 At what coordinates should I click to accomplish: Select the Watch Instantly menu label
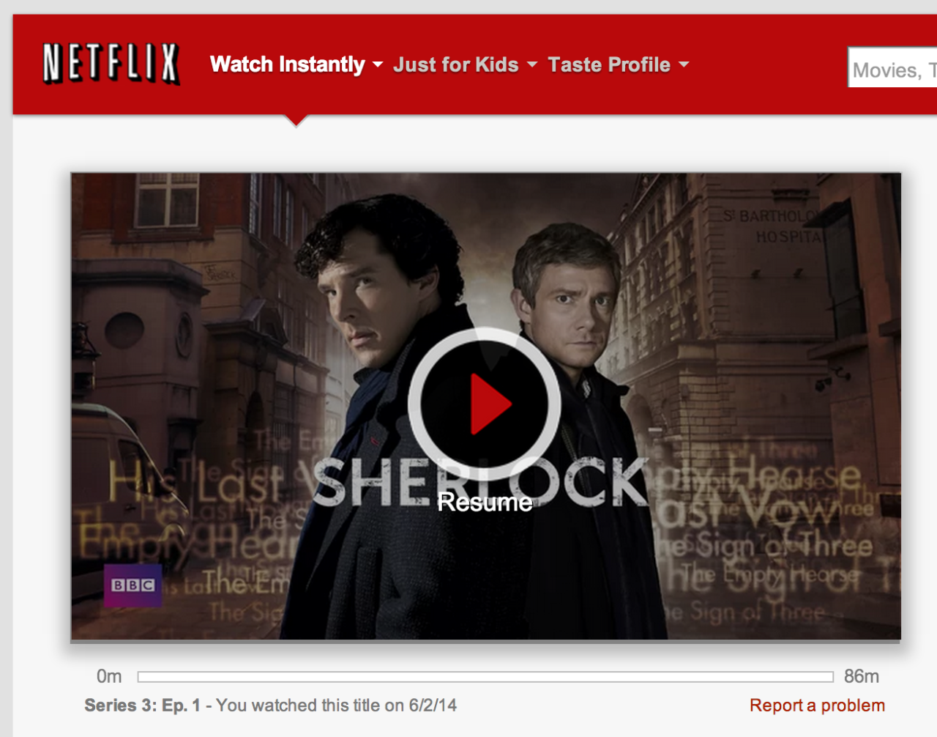pos(287,64)
